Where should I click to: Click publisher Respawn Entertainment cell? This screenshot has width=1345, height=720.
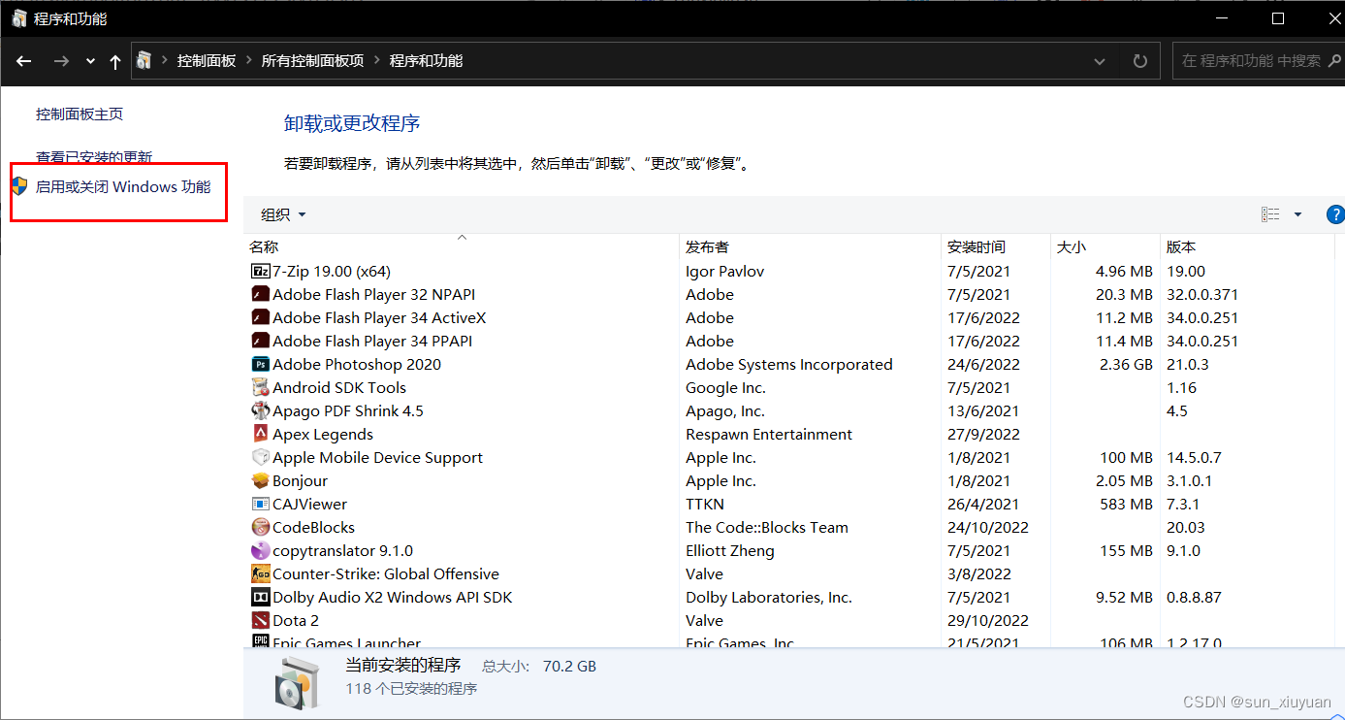click(x=769, y=435)
